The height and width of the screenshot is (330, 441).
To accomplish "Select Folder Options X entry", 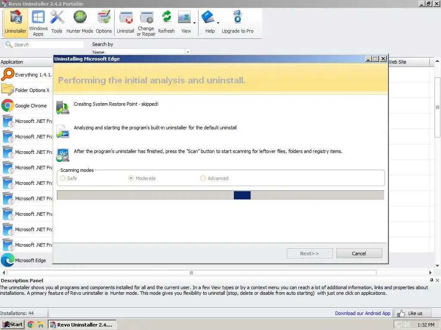I will (26, 90).
